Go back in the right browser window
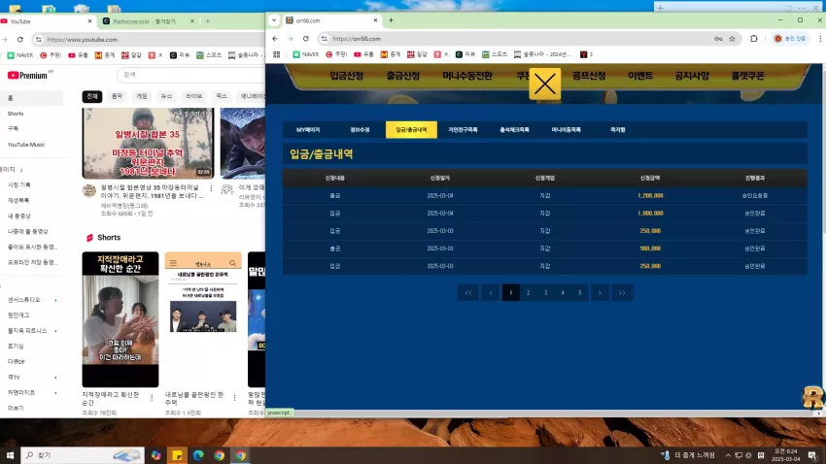Screen dimensions: 826x464 coord(275,39)
